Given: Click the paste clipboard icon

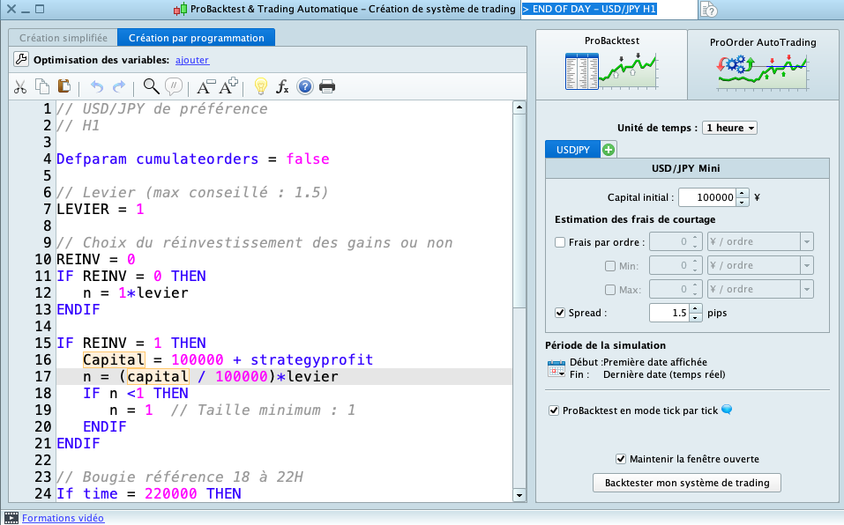Looking at the screenshot, I should tap(63, 86).
